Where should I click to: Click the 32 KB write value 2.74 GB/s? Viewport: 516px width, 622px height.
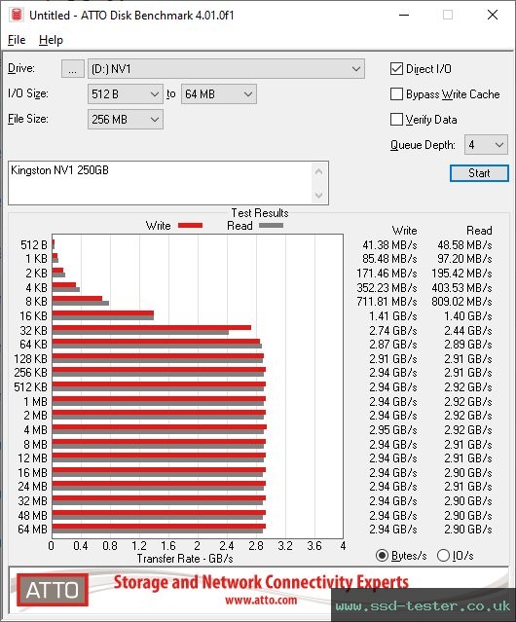(x=393, y=330)
